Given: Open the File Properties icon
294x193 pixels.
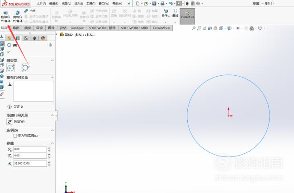Looking at the screenshot, I should (193, 3).
